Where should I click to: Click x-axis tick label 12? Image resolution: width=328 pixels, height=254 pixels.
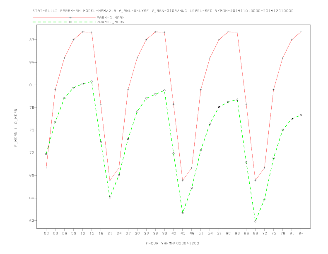pos(83,233)
